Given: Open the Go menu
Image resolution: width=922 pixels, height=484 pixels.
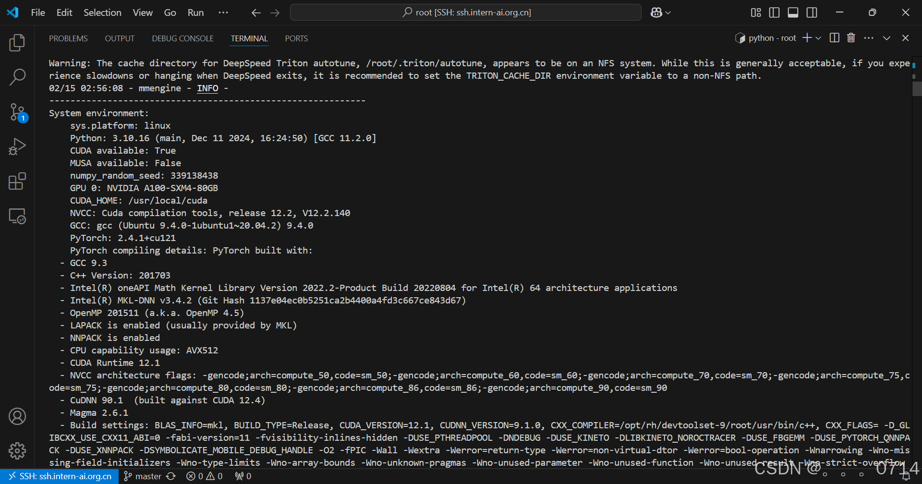Looking at the screenshot, I should [170, 12].
